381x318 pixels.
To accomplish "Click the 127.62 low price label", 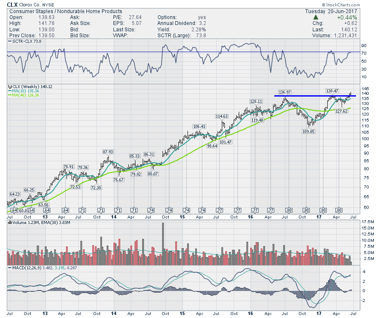I will (x=341, y=111).
